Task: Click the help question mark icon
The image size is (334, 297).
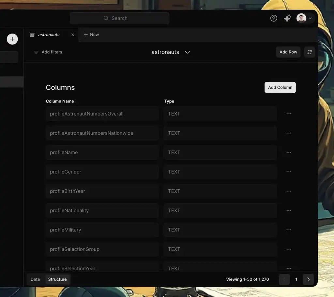Action: pyautogui.click(x=274, y=18)
